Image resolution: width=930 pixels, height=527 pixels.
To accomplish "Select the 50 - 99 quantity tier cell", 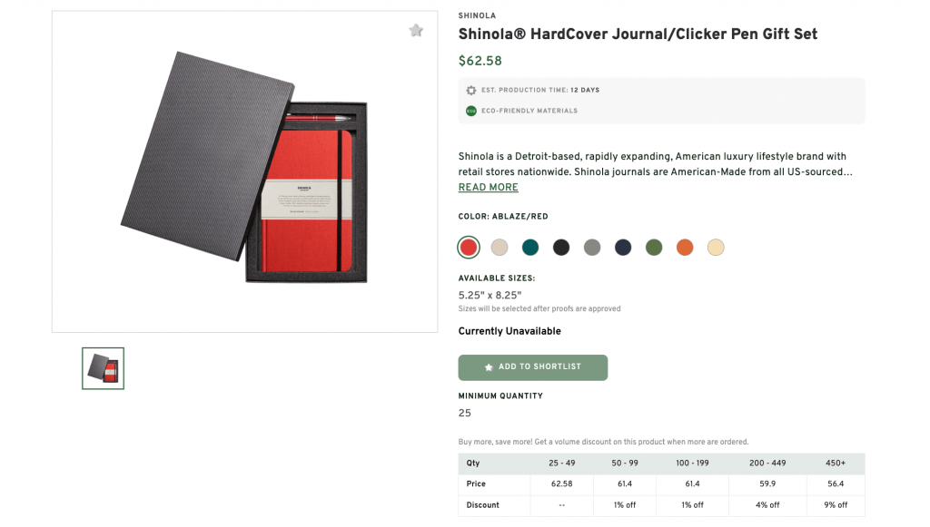I will click(625, 463).
